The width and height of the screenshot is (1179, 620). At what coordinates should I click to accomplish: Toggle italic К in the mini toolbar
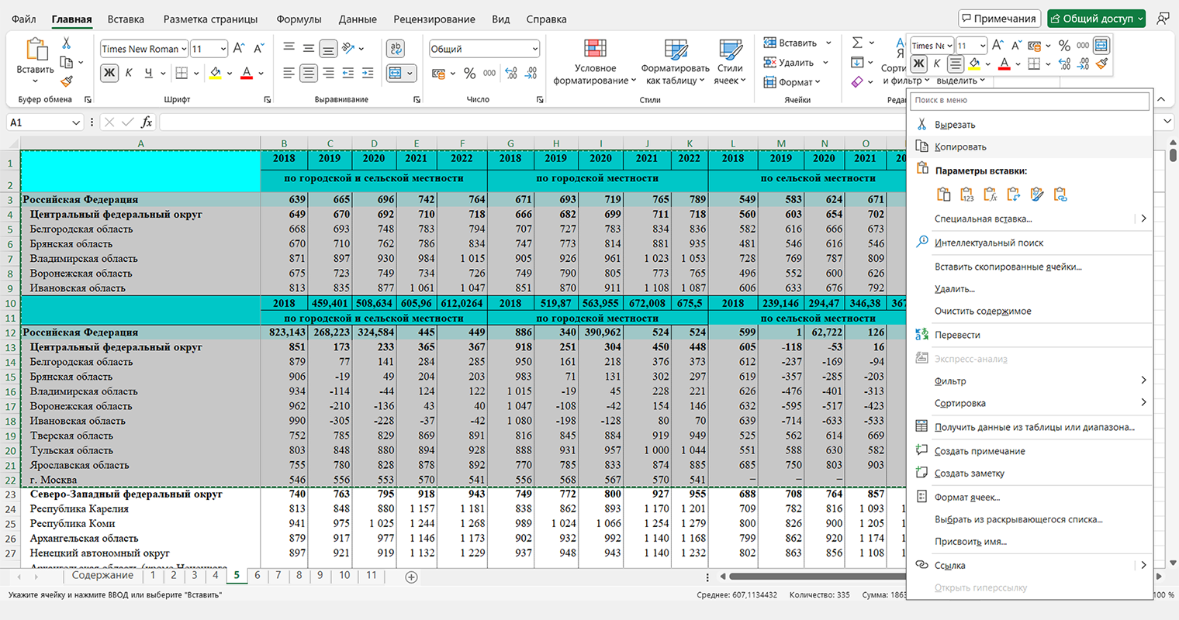937,64
